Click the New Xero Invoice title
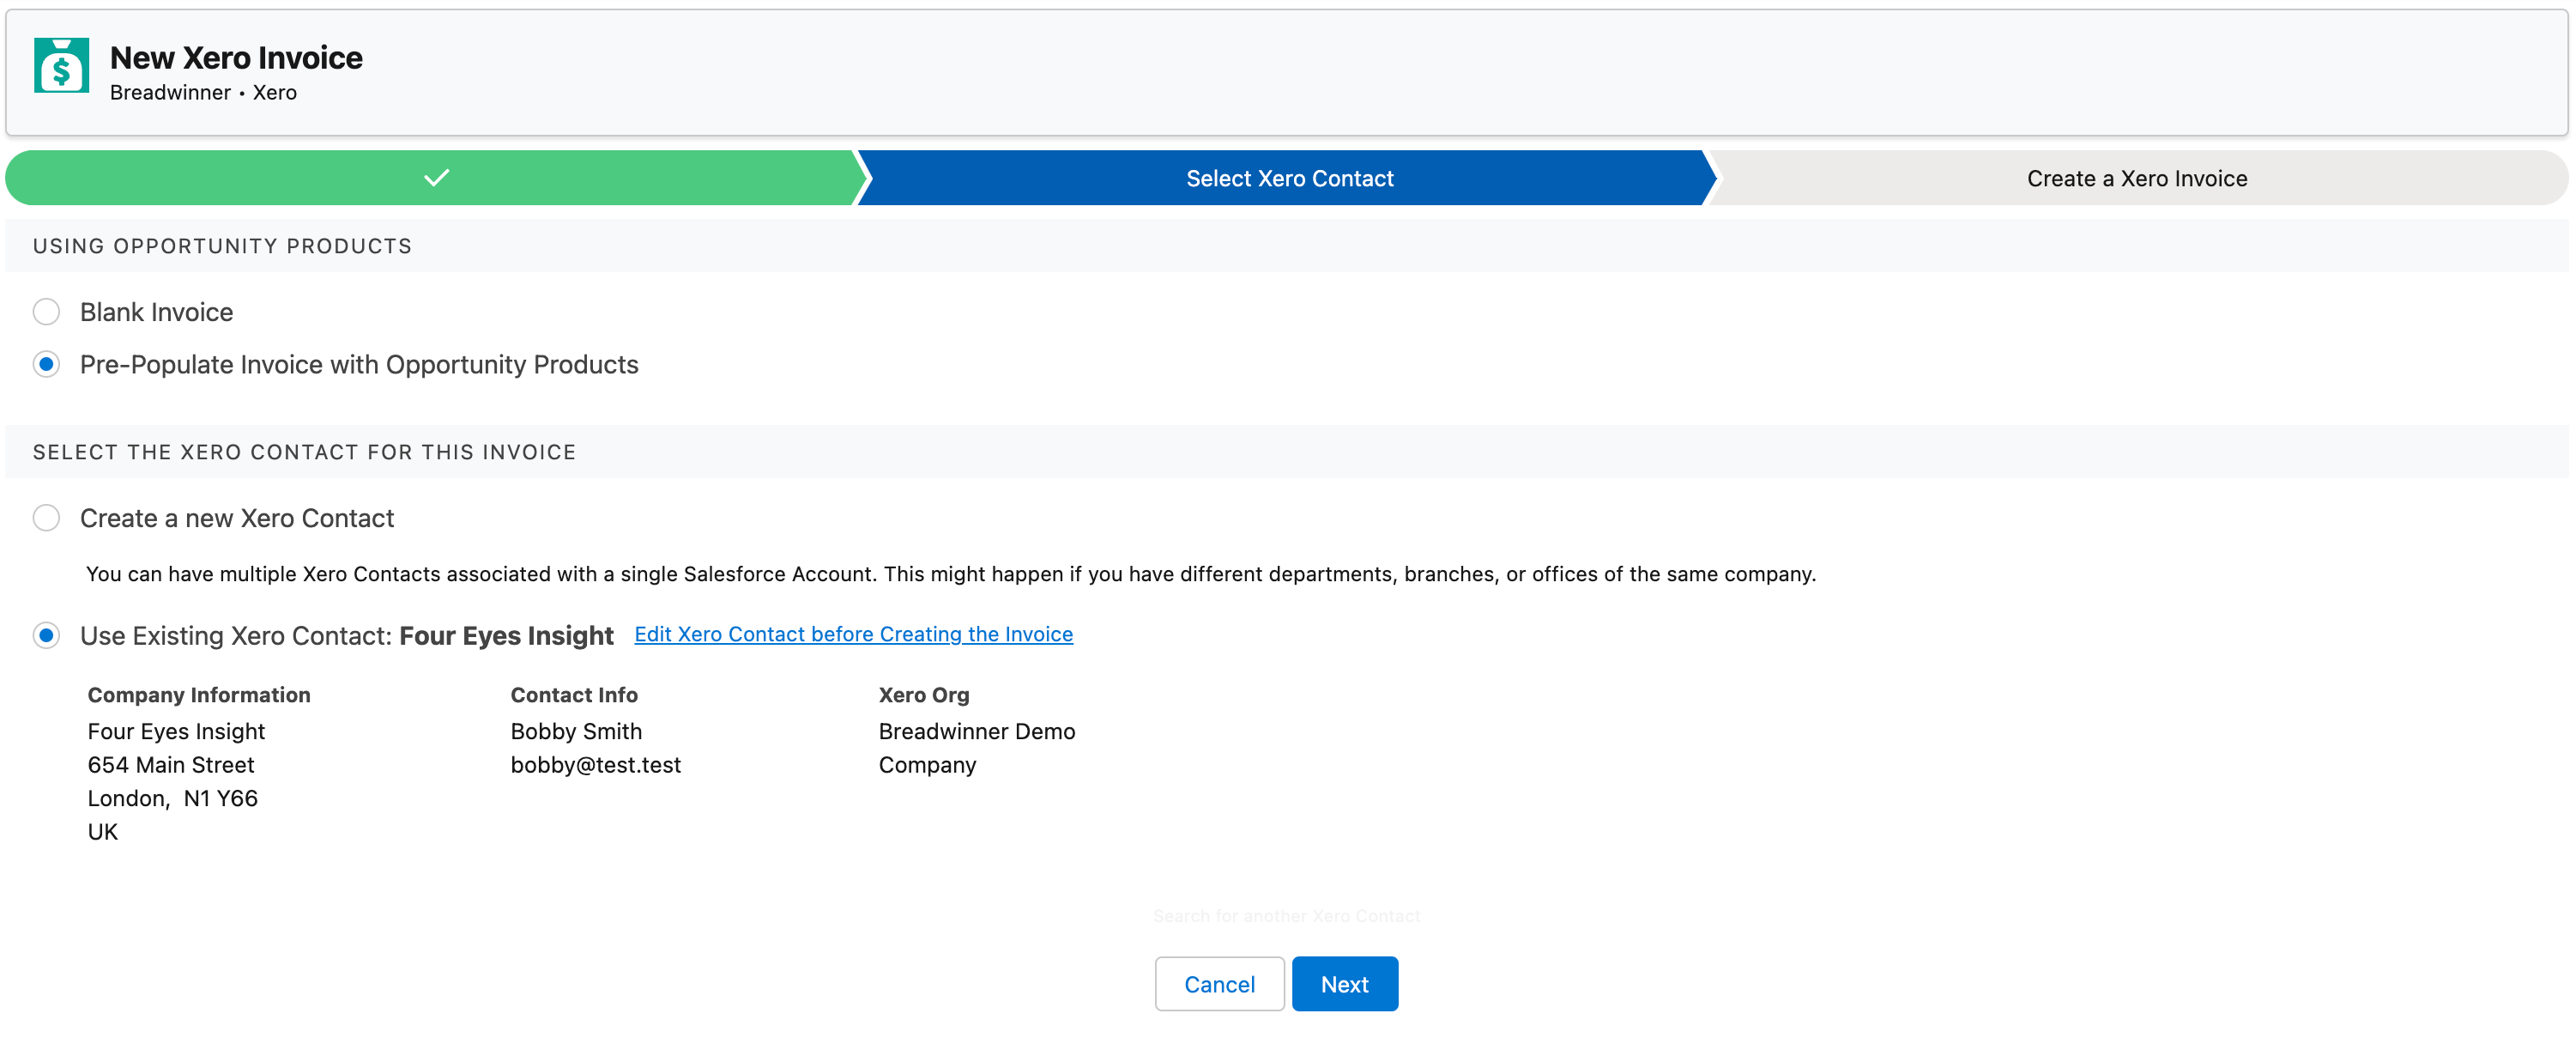This screenshot has height=1056, width=2576. [236, 58]
